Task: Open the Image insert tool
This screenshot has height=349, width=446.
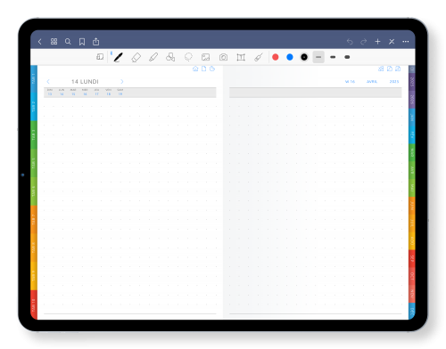Action: pyautogui.click(x=205, y=57)
